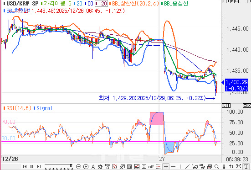Select the moving average 5 legend
Image resolution: width=251 pixels, height=170 pixels.
coord(56,4)
